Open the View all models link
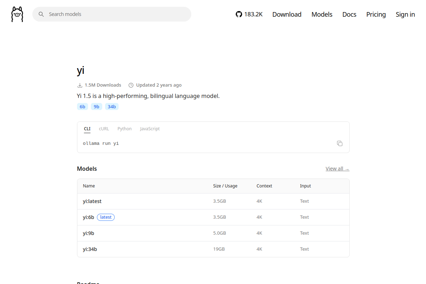This screenshot has height=284, width=426. (x=337, y=169)
